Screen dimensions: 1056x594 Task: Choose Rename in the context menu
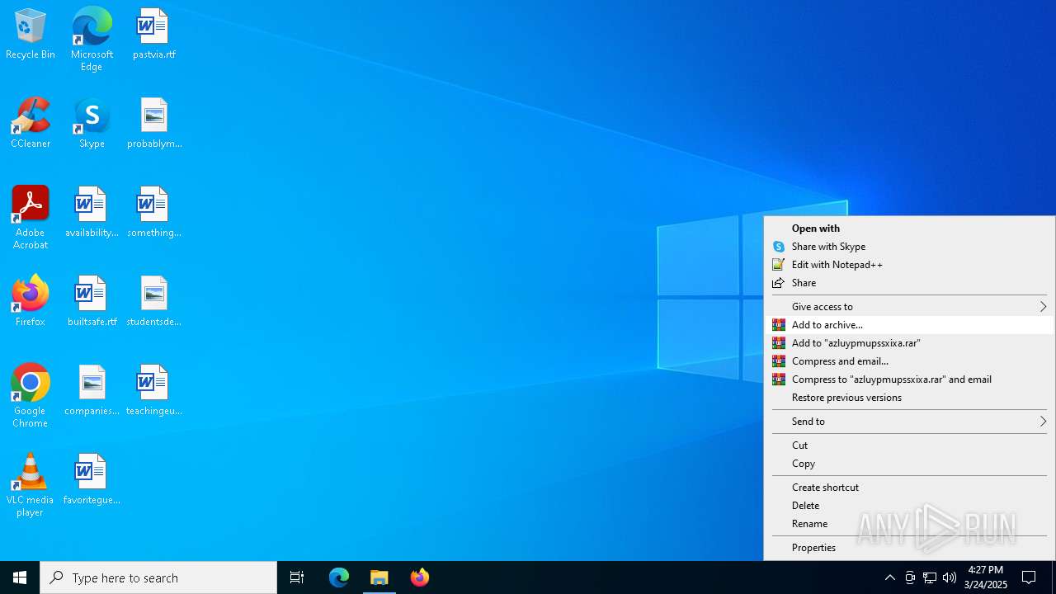coord(909,524)
